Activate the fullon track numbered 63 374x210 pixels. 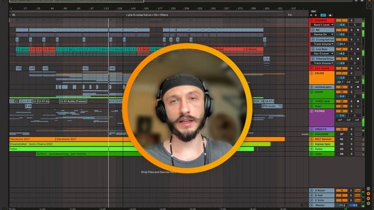[341, 149]
